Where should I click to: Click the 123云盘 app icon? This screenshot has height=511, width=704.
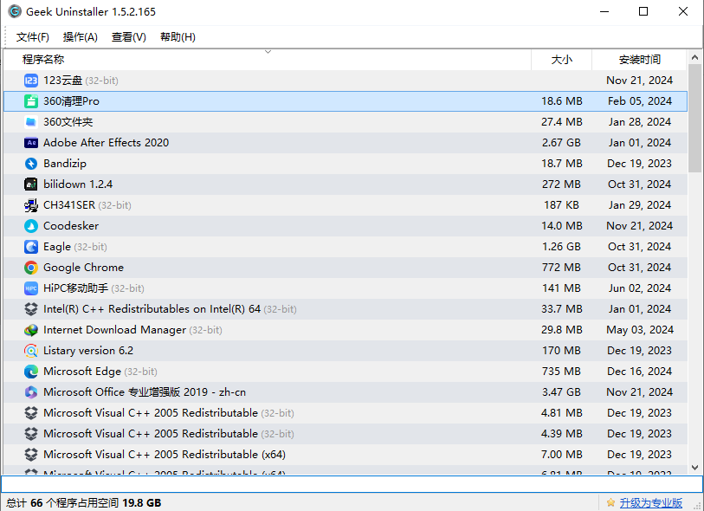click(x=31, y=81)
